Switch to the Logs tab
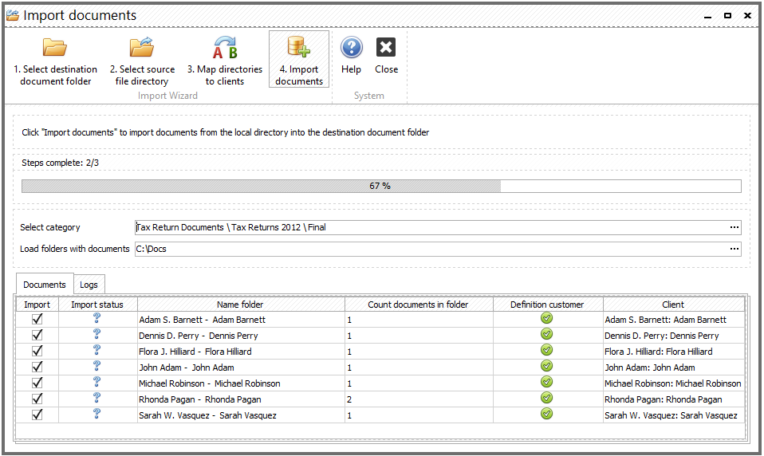Screen dimensions: 764x456 89,285
